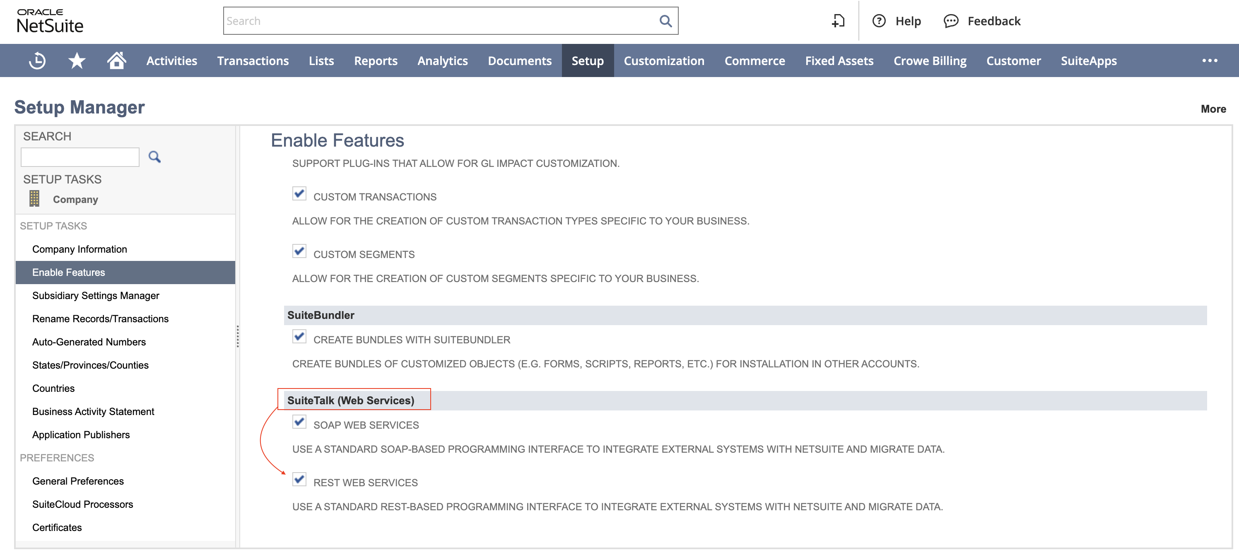Click the Feedback link text
This screenshot has height=555, width=1239.
click(994, 21)
